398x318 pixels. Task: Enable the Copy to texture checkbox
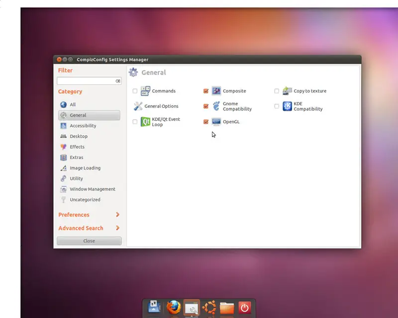pyautogui.click(x=277, y=91)
